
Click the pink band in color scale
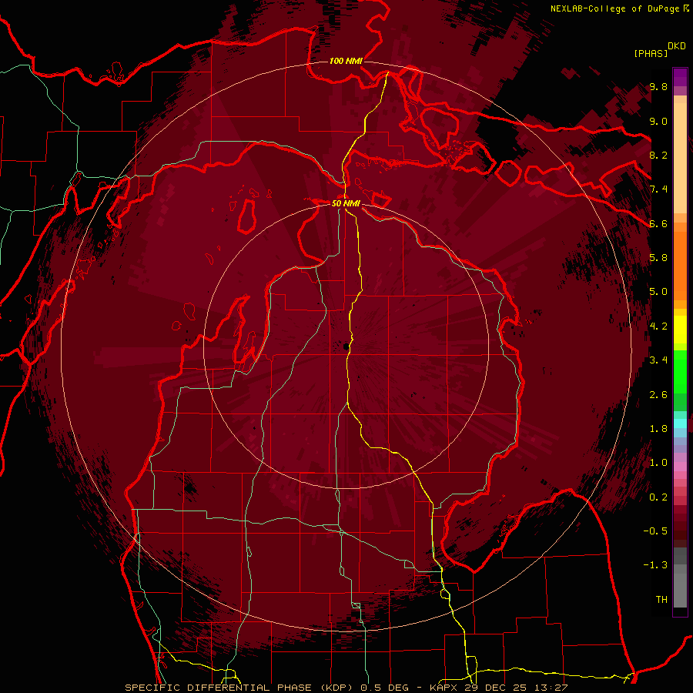(x=680, y=467)
